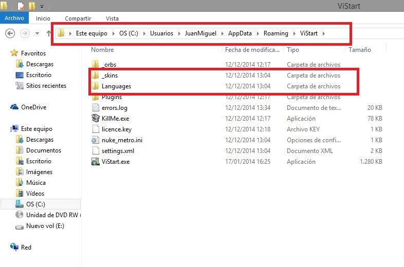Click the Forward navigation arrow
This screenshot has width=404, height=267.
coord(25,33)
